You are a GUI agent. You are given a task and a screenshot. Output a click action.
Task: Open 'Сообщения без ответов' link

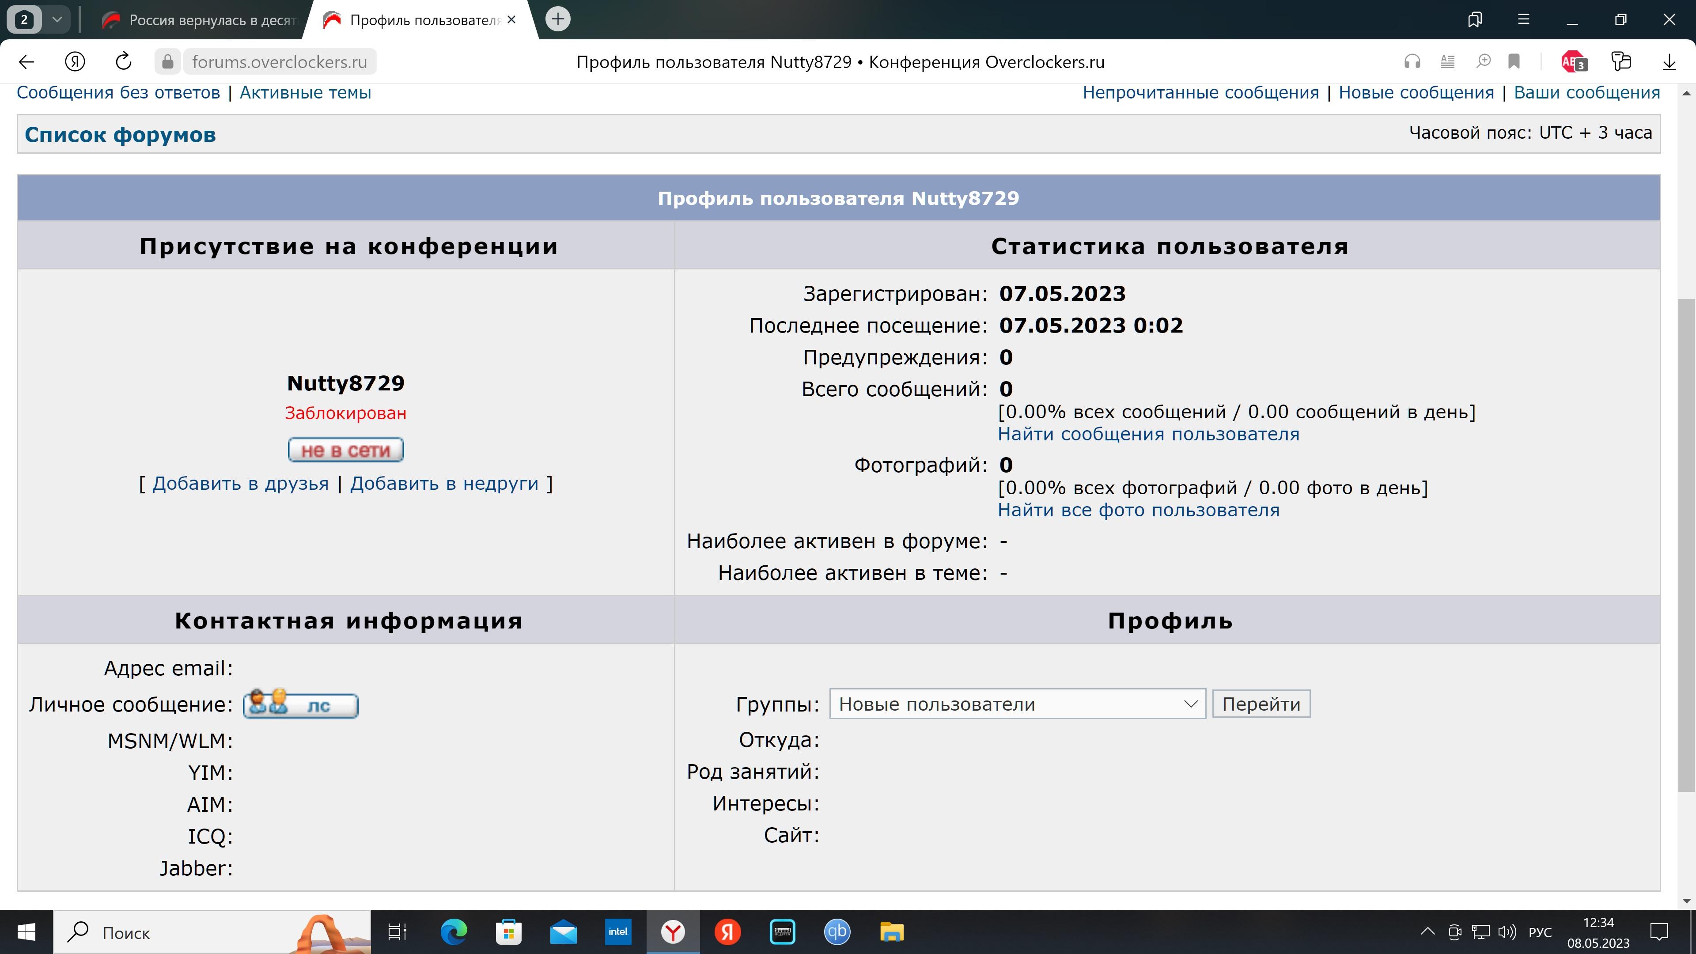click(118, 93)
